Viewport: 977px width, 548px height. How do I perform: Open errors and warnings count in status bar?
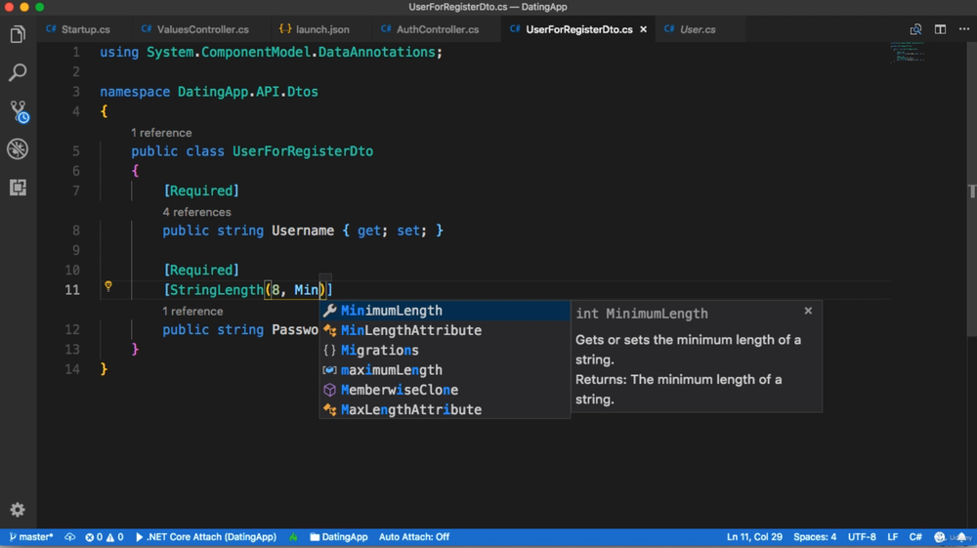tap(105, 537)
